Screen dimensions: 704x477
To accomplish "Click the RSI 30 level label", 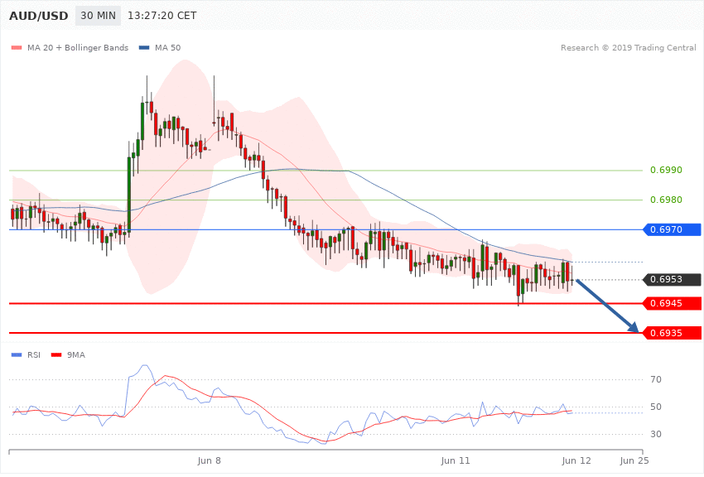I will pyautogui.click(x=655, y=434).
